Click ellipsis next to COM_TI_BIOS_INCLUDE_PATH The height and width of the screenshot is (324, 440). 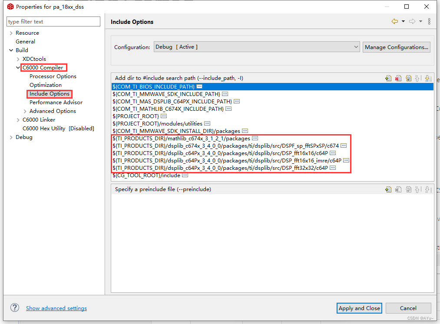click(x=199, y=86)
